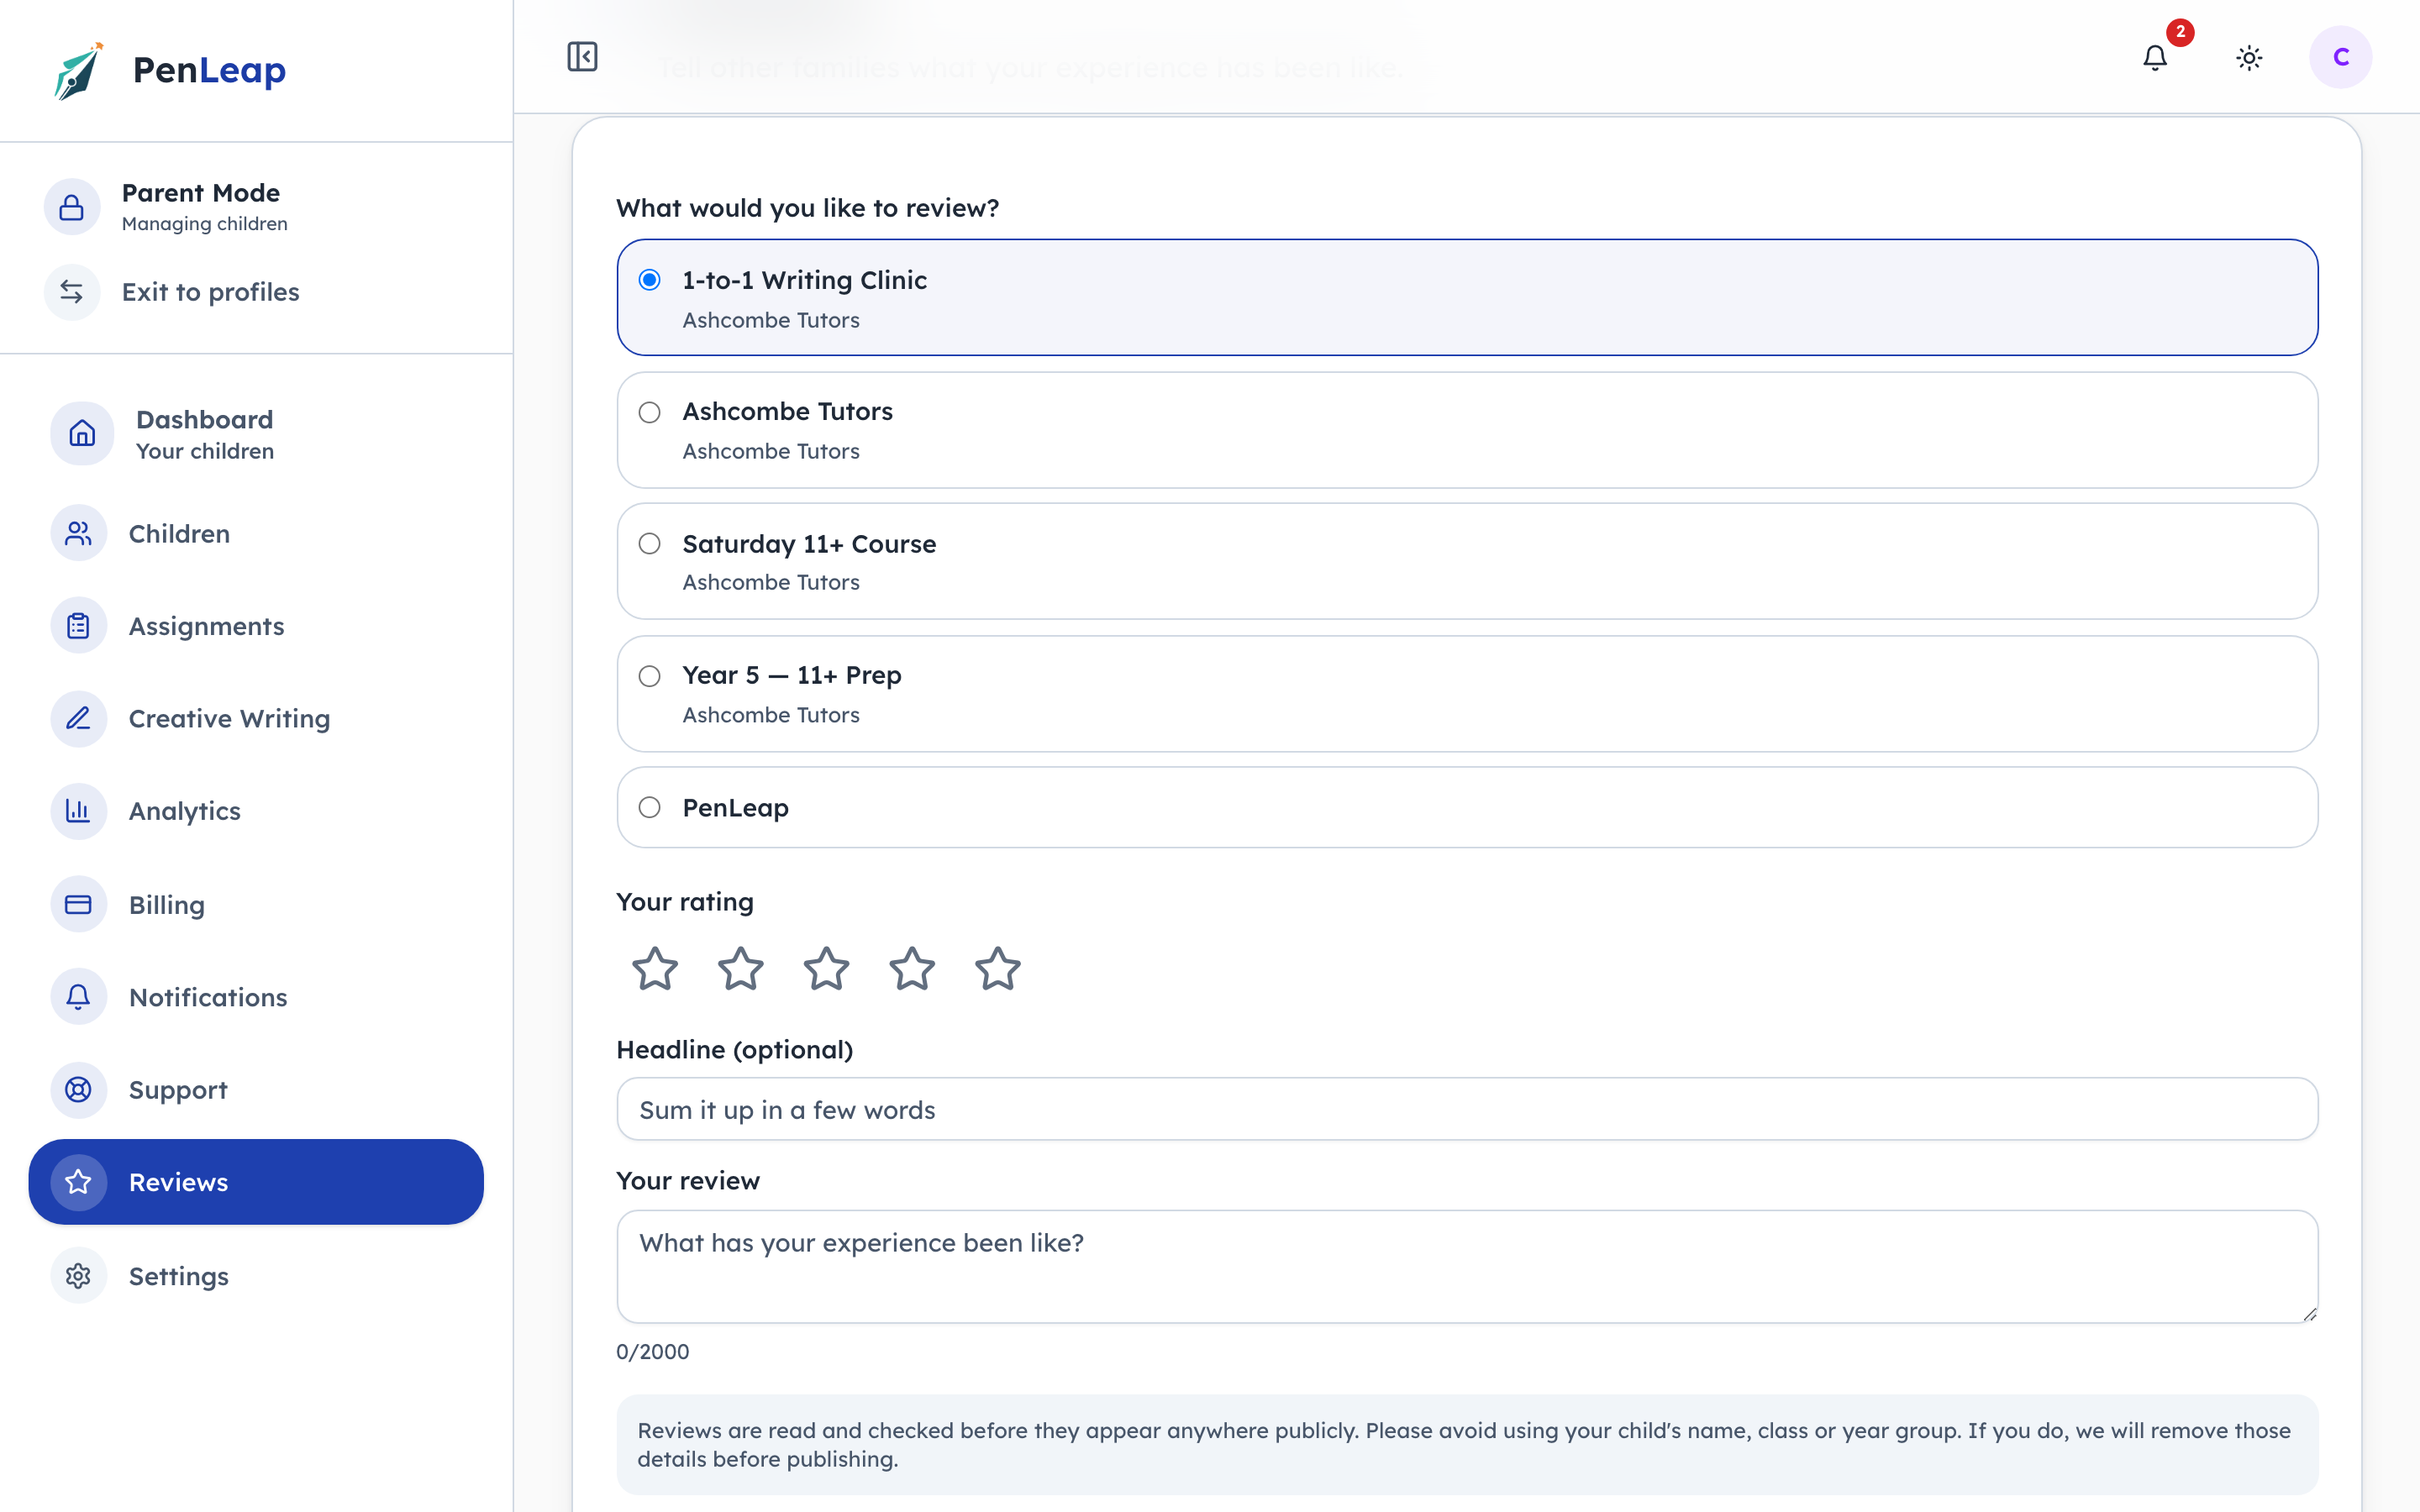Click the PenLeap brand name
The height and width of the screenshot is (1512, 2420).
click(x=209, y=70)
